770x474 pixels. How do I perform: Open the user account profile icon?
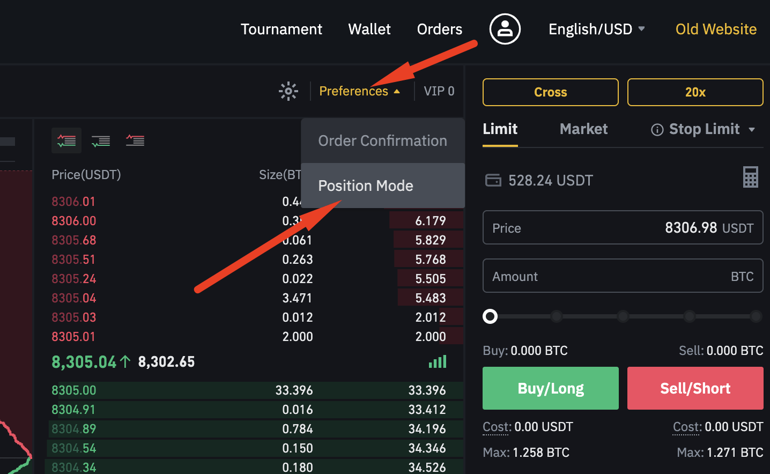[x=505, y=29]
